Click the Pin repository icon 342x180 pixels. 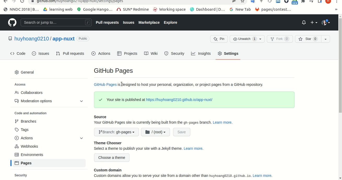click(216, 39)
